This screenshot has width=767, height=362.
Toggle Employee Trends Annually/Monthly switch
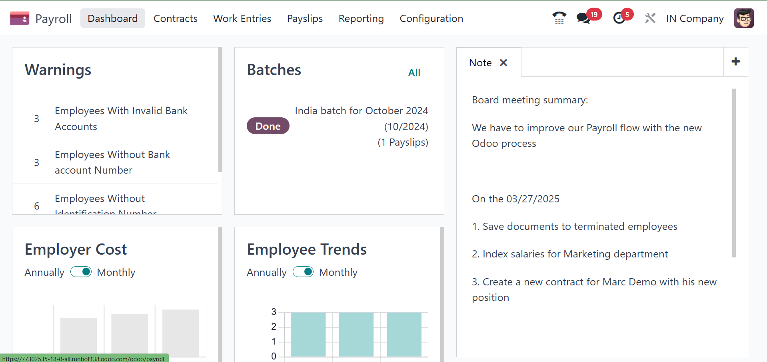tap(303, 272)
